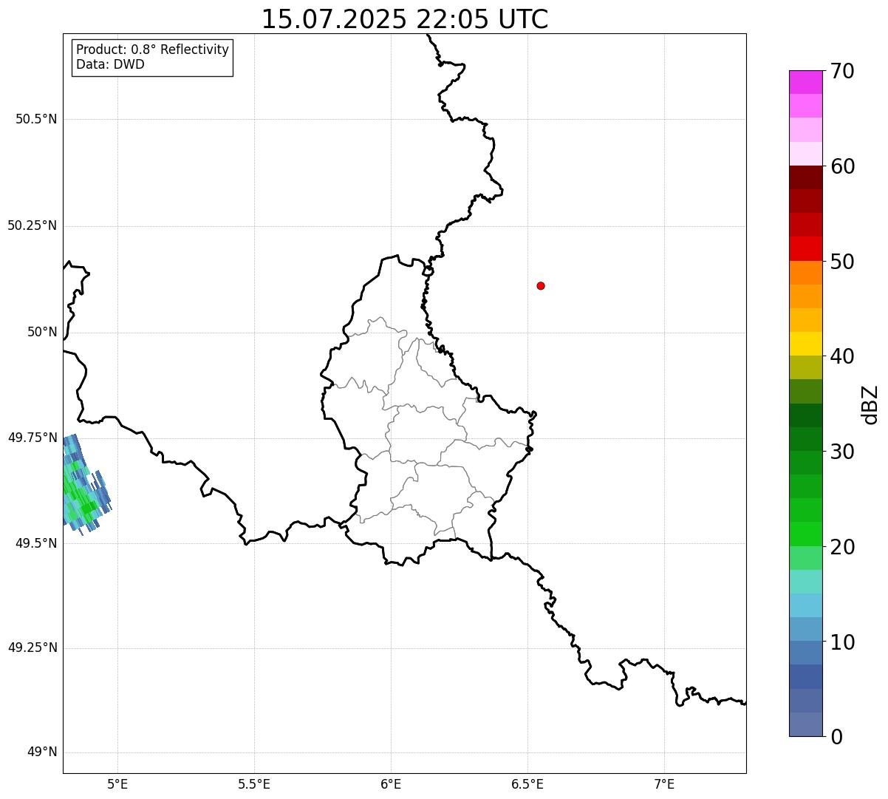Screen dimensions: 888x799
Task: Click the red station marker dot
Action: tap(541, 286)
